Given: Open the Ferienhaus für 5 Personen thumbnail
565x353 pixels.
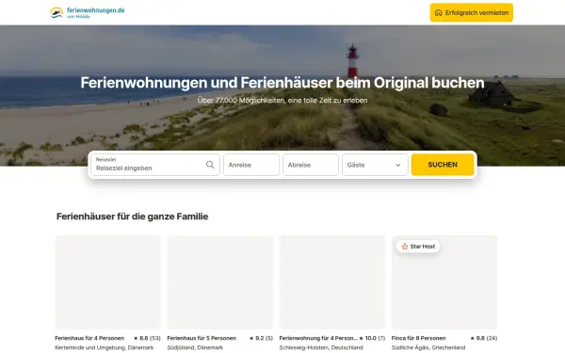Looking at the screenshot, I should click(220, 282).
